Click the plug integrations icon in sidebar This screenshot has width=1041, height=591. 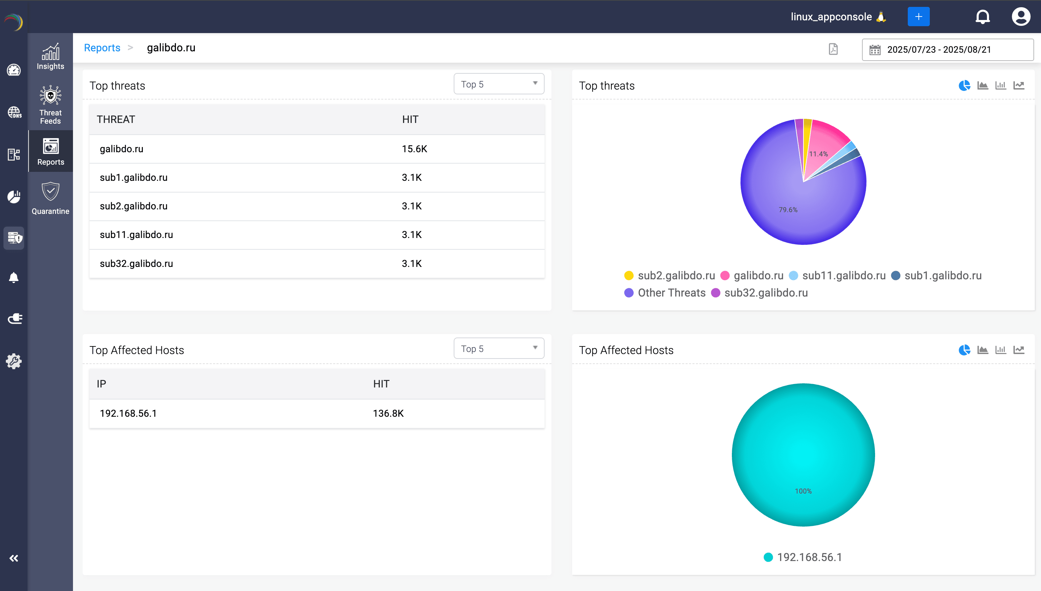point(14,319)
